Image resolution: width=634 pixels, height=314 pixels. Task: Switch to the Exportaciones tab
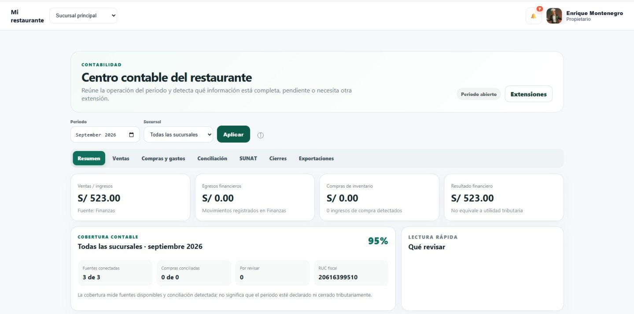pos(316,158)
